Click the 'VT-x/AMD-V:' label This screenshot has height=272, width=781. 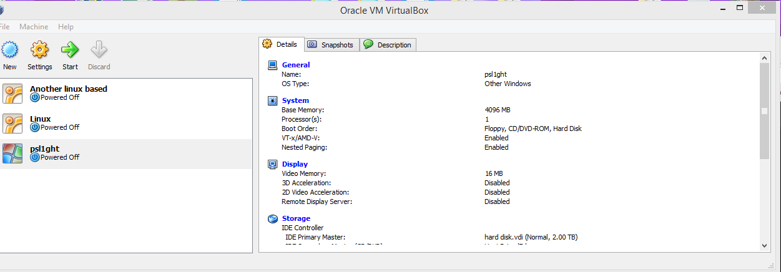pyautogui.click(x=301, y=138)
